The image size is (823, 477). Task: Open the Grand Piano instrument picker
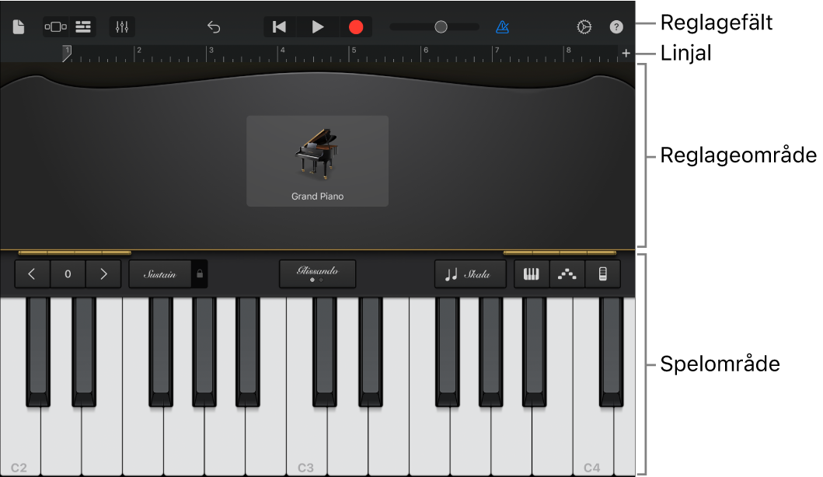317,161
